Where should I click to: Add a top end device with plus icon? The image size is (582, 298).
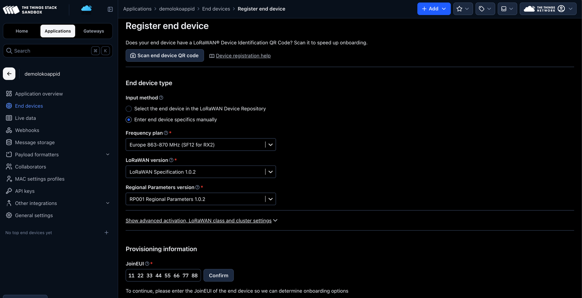106,233
